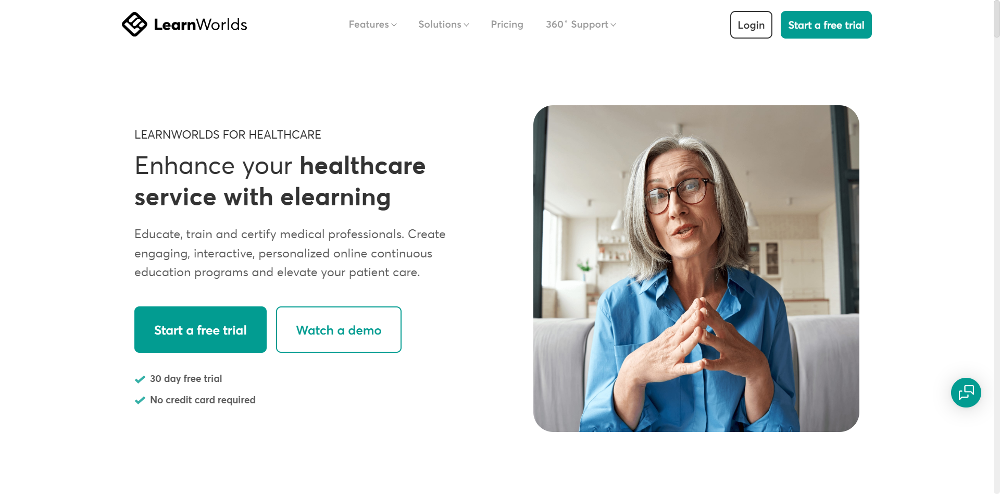Click the large hero Start a free trial button

pos(201,330)
